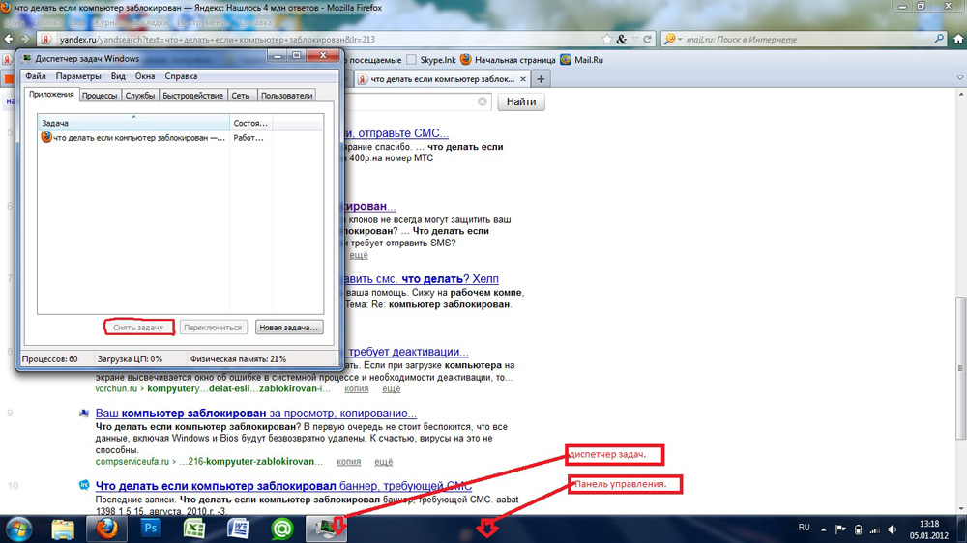The image size is (967, 543).
Task: Open Mail.Ru Agent from the taskbar
Action: point(281,529)
